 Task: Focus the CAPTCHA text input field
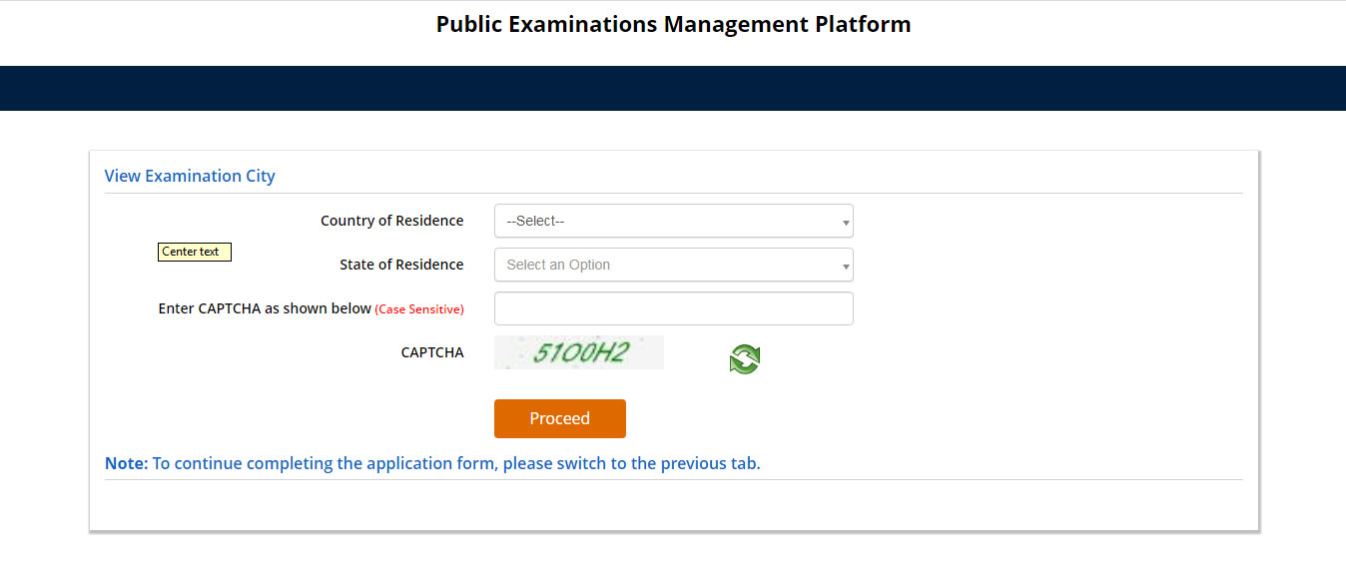[x=673, y=308]
